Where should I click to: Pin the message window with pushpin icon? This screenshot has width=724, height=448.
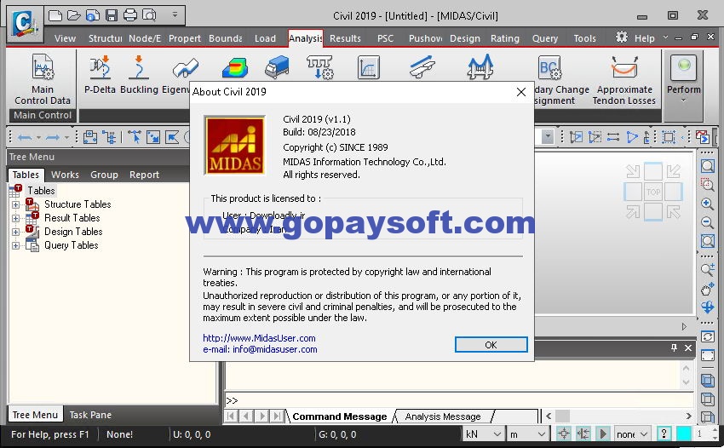674,347
